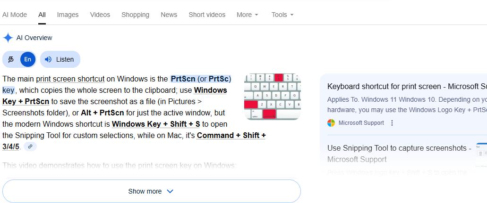Expand the overview with Show more
Screen dimensions: 487x203
[x=151, y=191]
